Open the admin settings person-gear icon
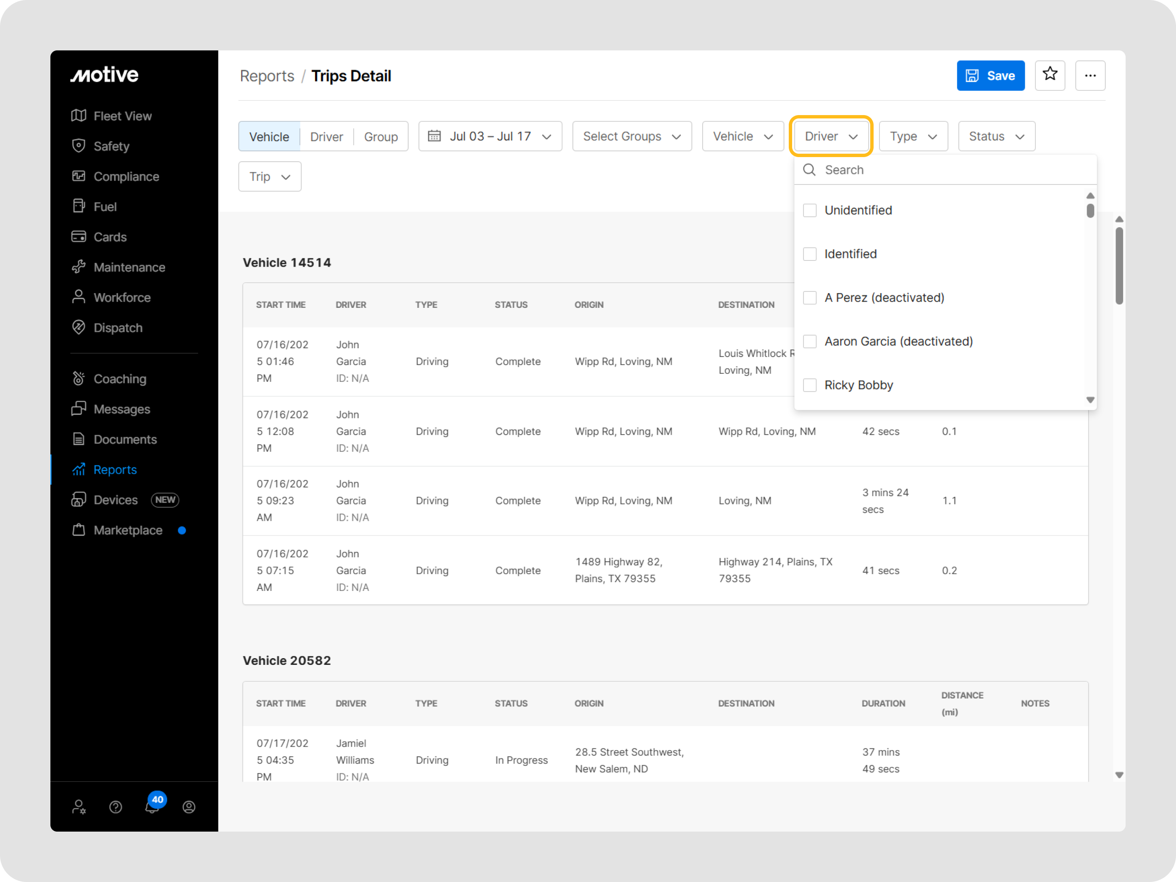The image size is (1176, 882). [x=79, y=807]
